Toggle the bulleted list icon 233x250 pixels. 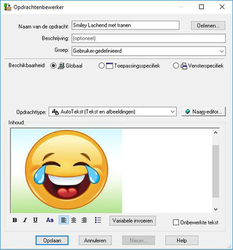tap(98, 220)
